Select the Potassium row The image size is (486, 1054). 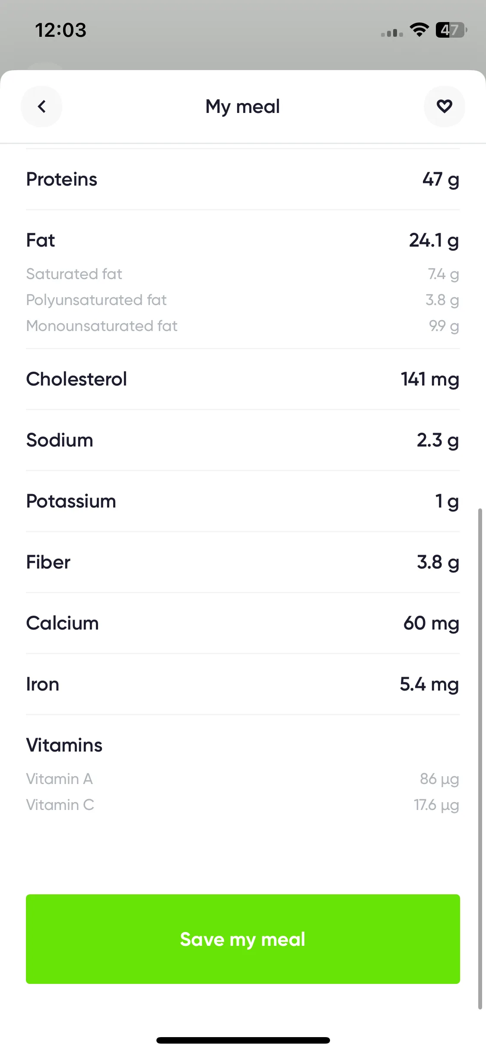click(x=243, y=501)
